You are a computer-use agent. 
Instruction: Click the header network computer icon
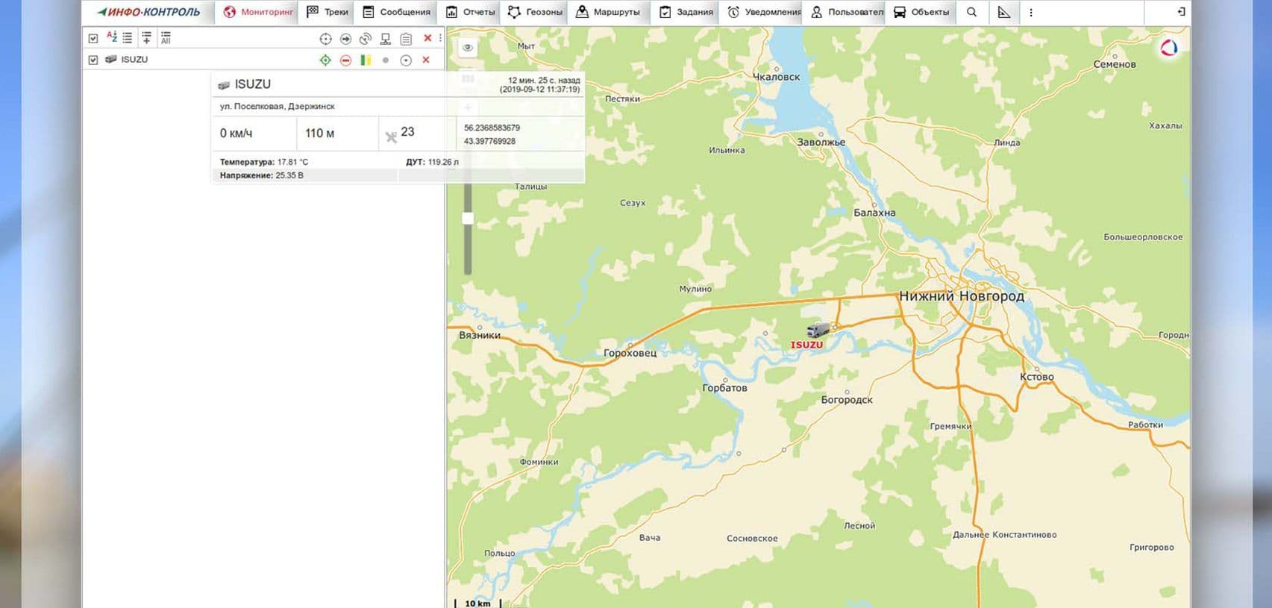386,39
